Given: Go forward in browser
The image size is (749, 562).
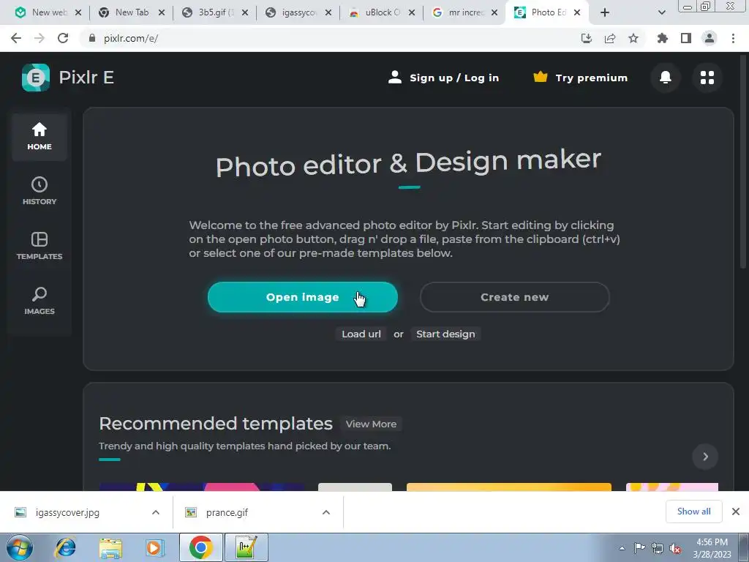Looking at the screenshot, I should (39, 38).
